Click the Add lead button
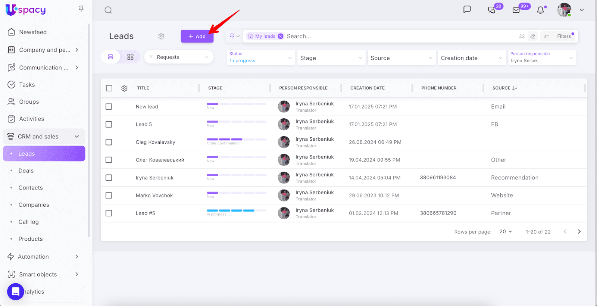This screenshot has width=597, height=306. coord(197,36)
